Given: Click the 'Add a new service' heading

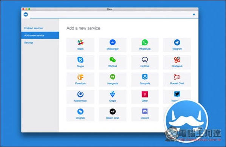Looking at the screenshot, I should tap(83, 28).
